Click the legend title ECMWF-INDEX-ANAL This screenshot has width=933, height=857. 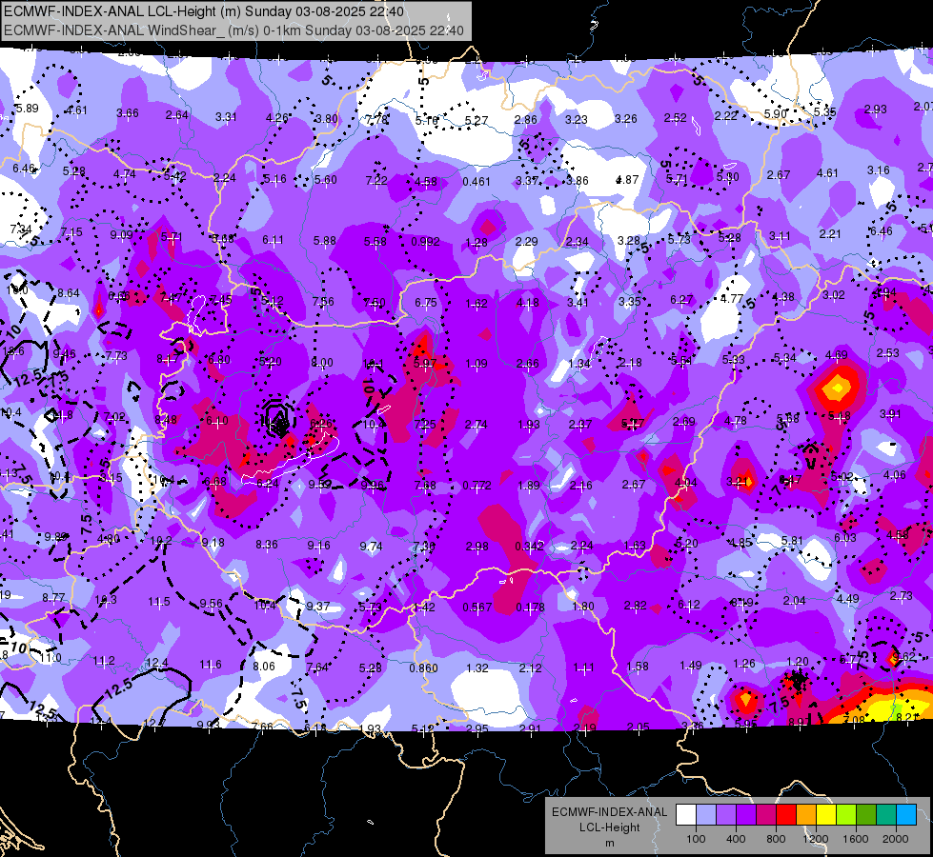610,812
